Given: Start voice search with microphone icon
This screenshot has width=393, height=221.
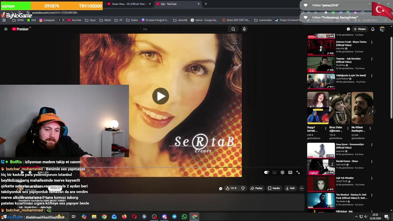Looking at the screenshot, I should point(244,29).
